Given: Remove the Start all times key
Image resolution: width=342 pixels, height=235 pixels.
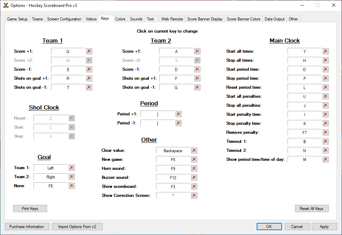Looking at the screenshot, I should [326, 51].
